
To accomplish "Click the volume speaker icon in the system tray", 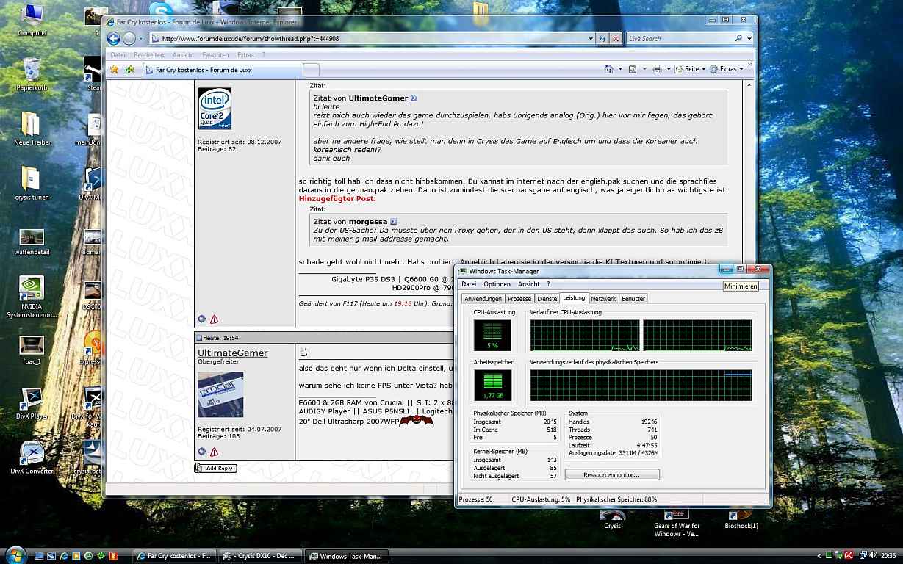I will [873, 556].
